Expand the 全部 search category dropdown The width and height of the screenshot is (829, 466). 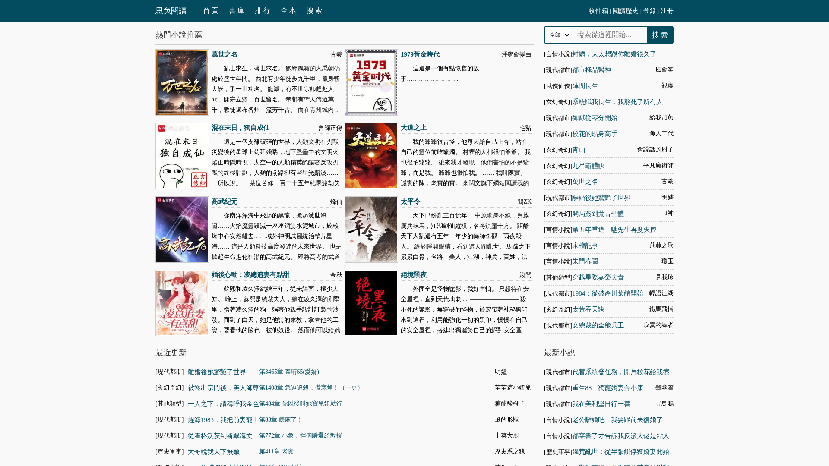point(559,35)
